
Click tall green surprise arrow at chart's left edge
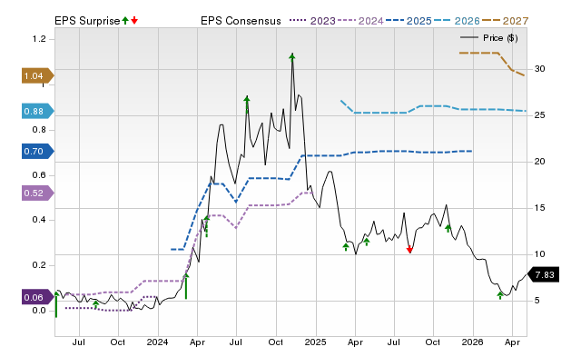tap(56, 304)
